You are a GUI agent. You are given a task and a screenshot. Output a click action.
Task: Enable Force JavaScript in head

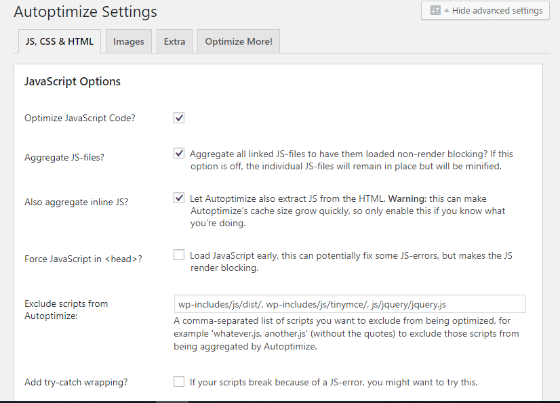178,254
